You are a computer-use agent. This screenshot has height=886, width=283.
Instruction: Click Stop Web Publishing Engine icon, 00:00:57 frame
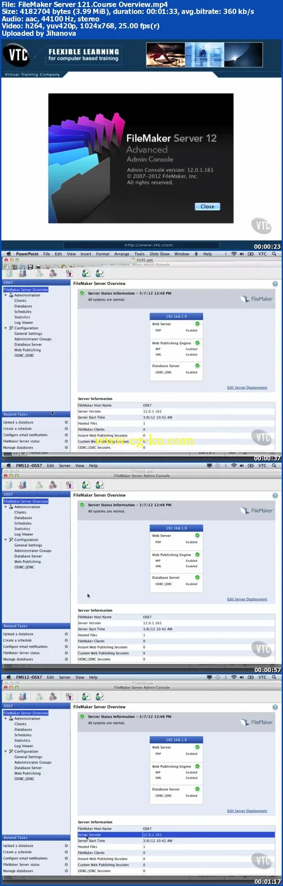tap(53, 485)
